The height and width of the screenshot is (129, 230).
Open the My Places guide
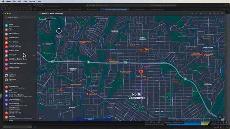[x=20, y=76]
